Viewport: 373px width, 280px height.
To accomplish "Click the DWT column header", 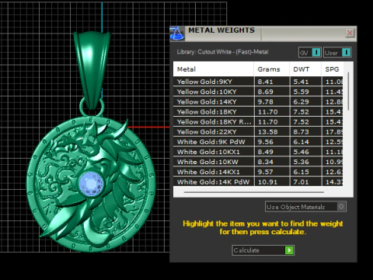I will (305, 69).
